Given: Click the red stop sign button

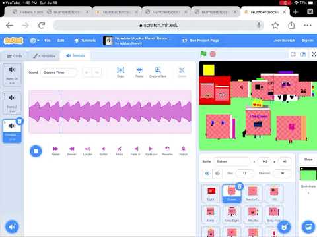Looking at the screenshot, I should tap(213, 54).
